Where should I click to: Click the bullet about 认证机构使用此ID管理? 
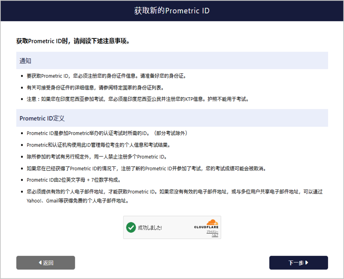tap(99, 145)
